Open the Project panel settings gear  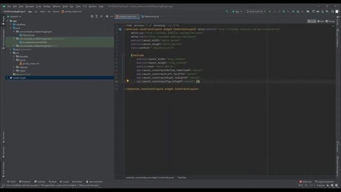(107, 17)
